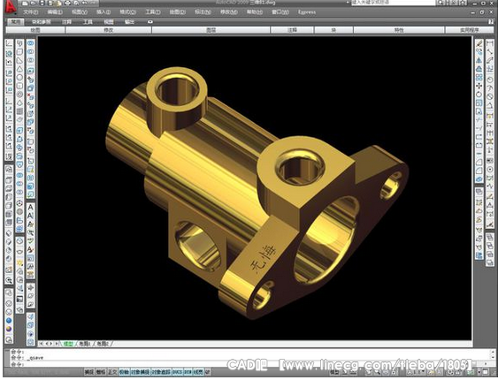Viewport: 498px width, 380px height.
Task: Select the Move tool in the Modify toolbar
Action: [479, 86]
